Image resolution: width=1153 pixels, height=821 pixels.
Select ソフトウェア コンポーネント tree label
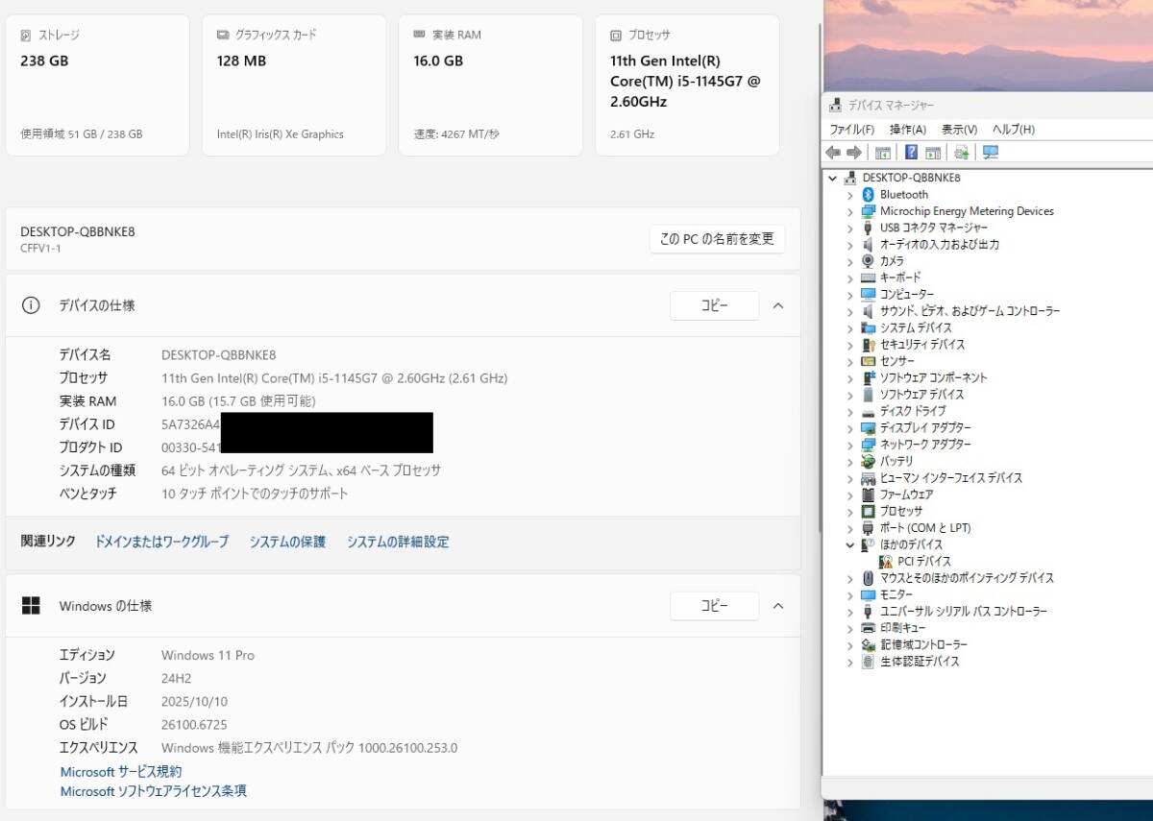pyautogui.click(x=934, y=378)
